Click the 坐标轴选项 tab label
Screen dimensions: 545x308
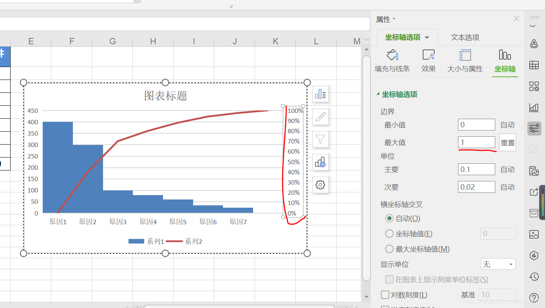coord(402,37)
